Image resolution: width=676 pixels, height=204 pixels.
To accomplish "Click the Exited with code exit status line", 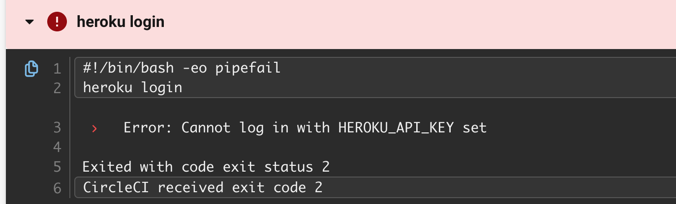I will tap(206, 167).
